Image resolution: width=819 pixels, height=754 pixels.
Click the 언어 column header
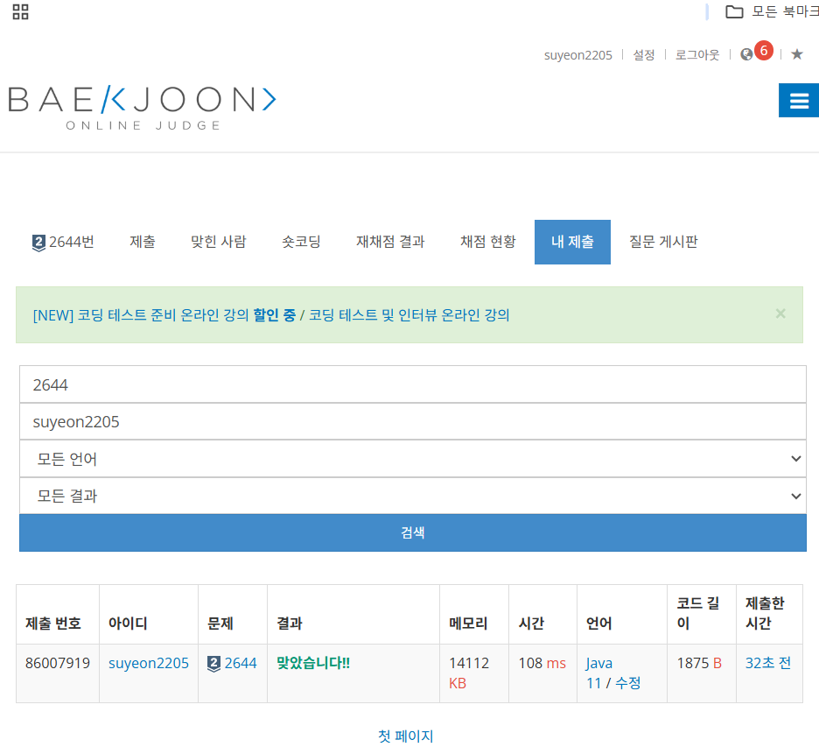pyautogui.click(x=599, y=624)
